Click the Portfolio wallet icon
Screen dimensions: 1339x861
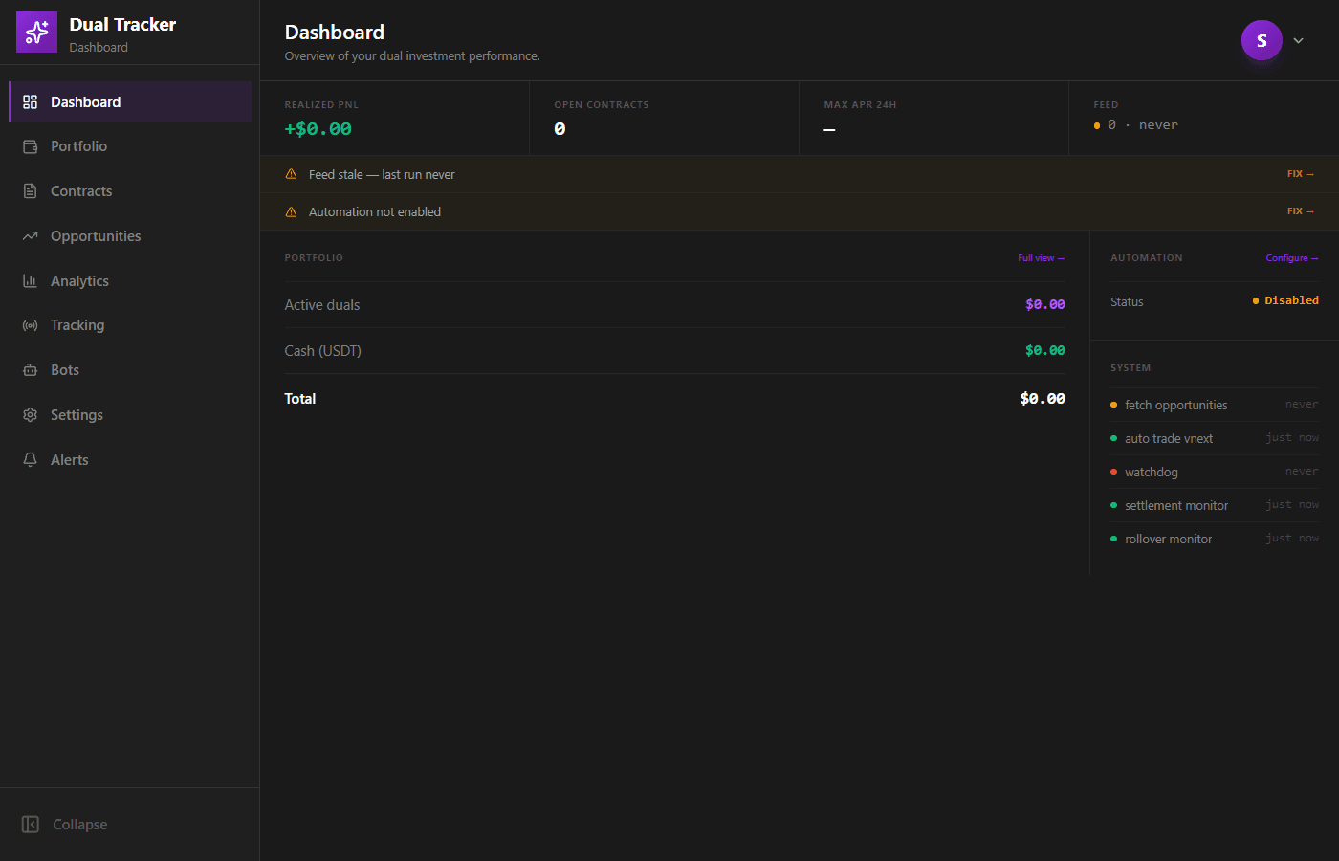(30, 146)
